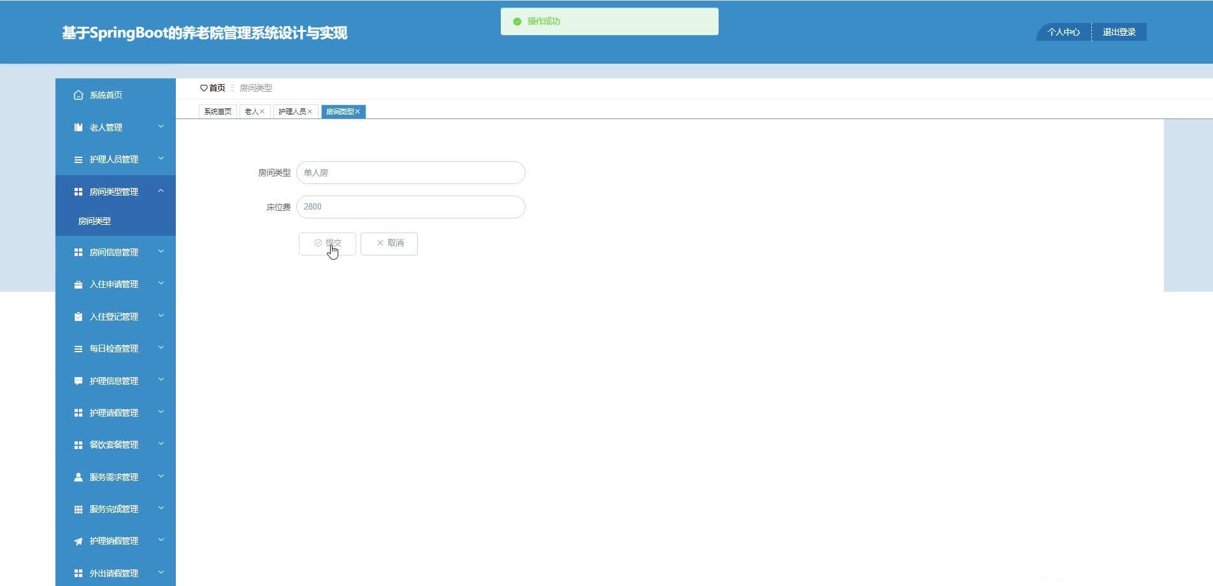The height and width of the screenshot is (586, 1213).
Task: Click the 服务完成管理 grid icon
Action: [78, 509]
